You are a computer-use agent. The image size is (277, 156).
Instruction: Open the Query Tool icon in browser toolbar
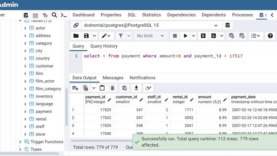[26, 15]
